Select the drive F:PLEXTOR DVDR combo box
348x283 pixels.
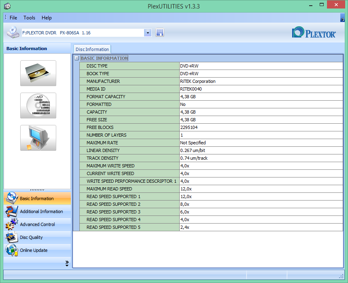click(x=87, y=33)
